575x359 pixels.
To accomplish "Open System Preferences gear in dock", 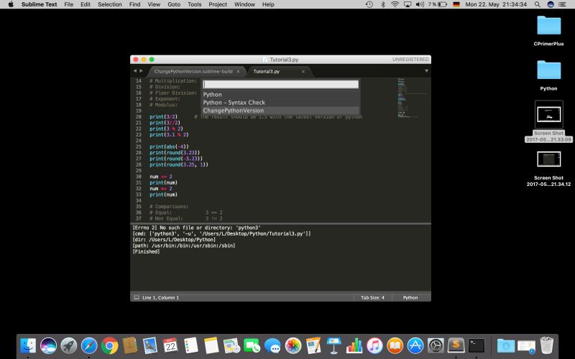I will click(x=436, y=345).
